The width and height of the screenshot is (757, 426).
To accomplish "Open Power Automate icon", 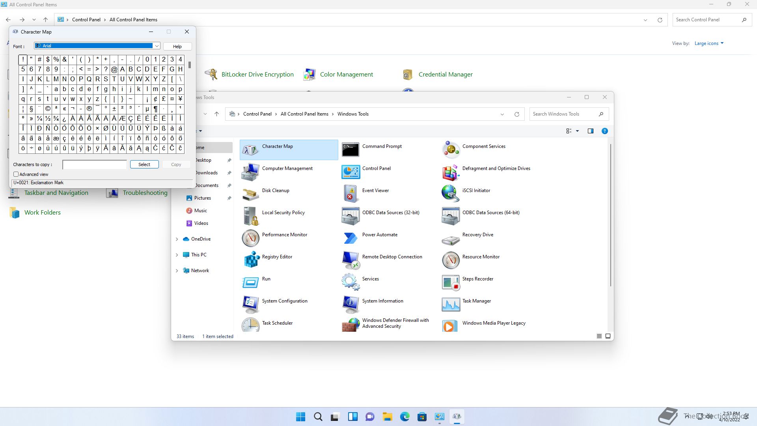I will (x=351, y=238).
